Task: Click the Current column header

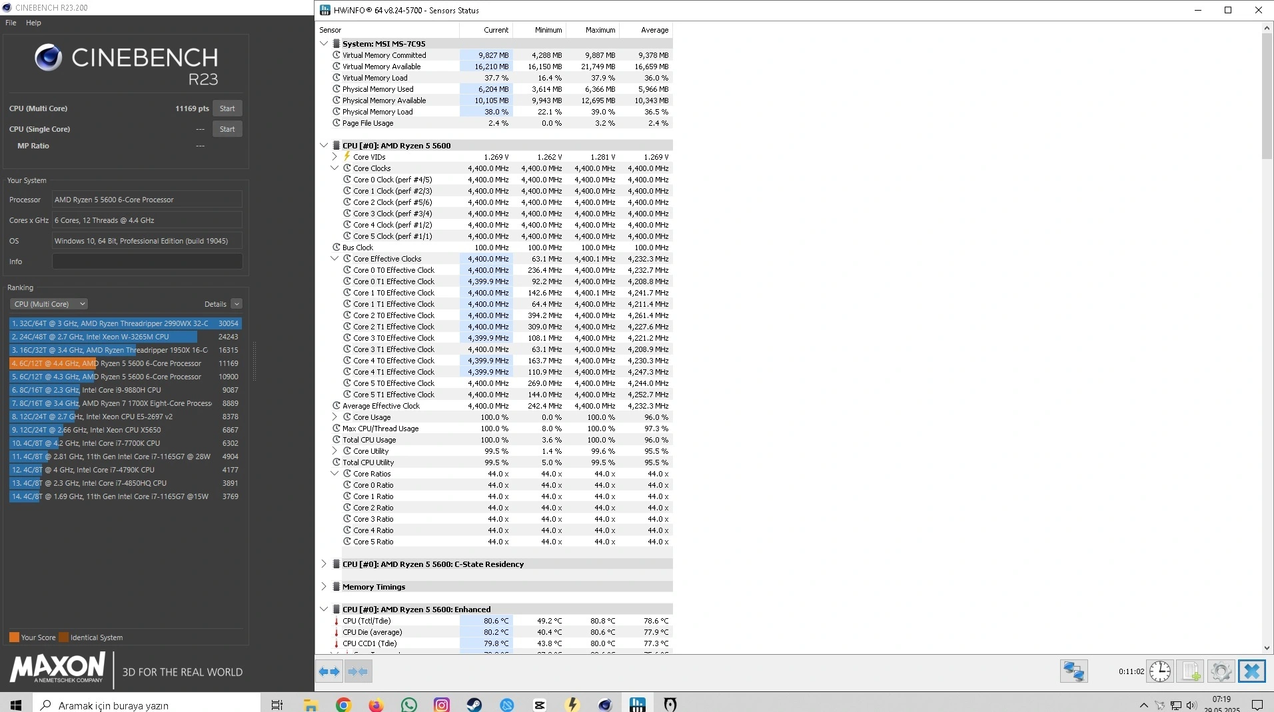Action: point(486,30)
